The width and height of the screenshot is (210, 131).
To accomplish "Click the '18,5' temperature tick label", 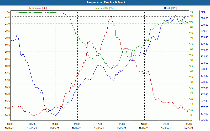I will 7,59.
